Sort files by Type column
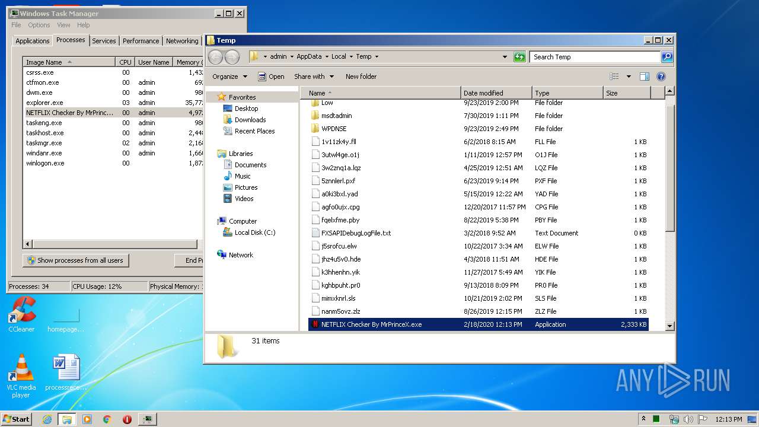 coord(567,93)
